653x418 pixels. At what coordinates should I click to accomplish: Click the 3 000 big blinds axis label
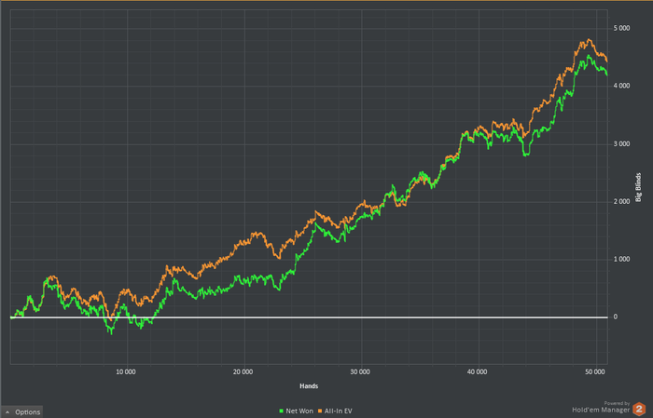621,144
